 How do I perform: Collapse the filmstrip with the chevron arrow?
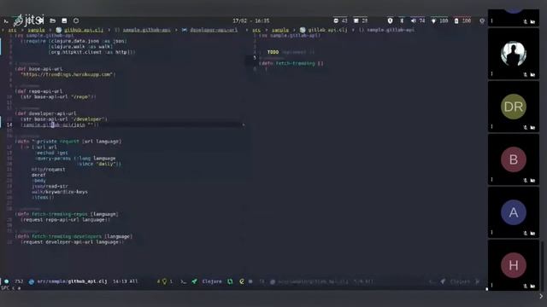point(541,296)
